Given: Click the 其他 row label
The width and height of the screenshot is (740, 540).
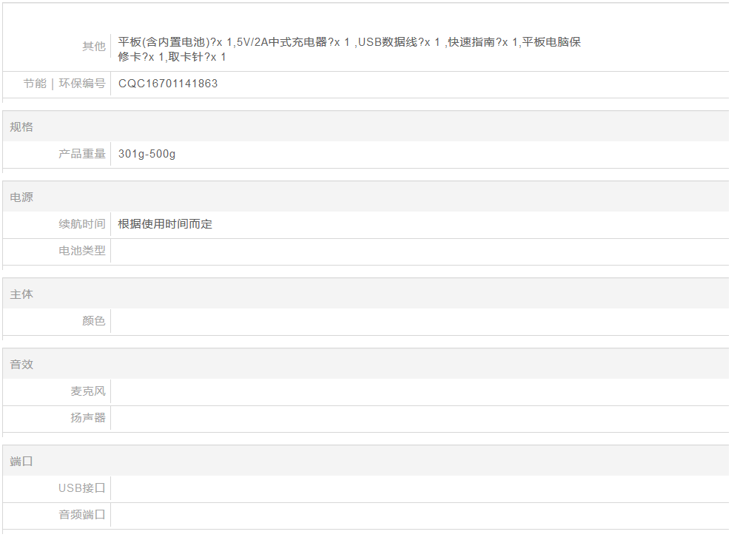Looking at the screenshot, I should point(93,46).
